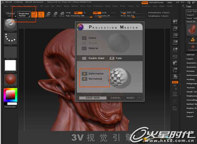The width and height of the screenshot is (197, 144).
Task: Open the empty Alpha selector box
Action: coord(10,52)
